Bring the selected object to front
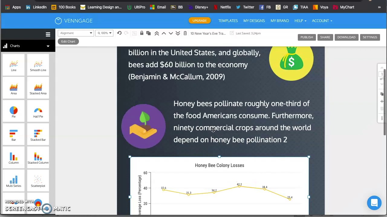The height and width of the screenshot is (217, 387). [157, 33]
